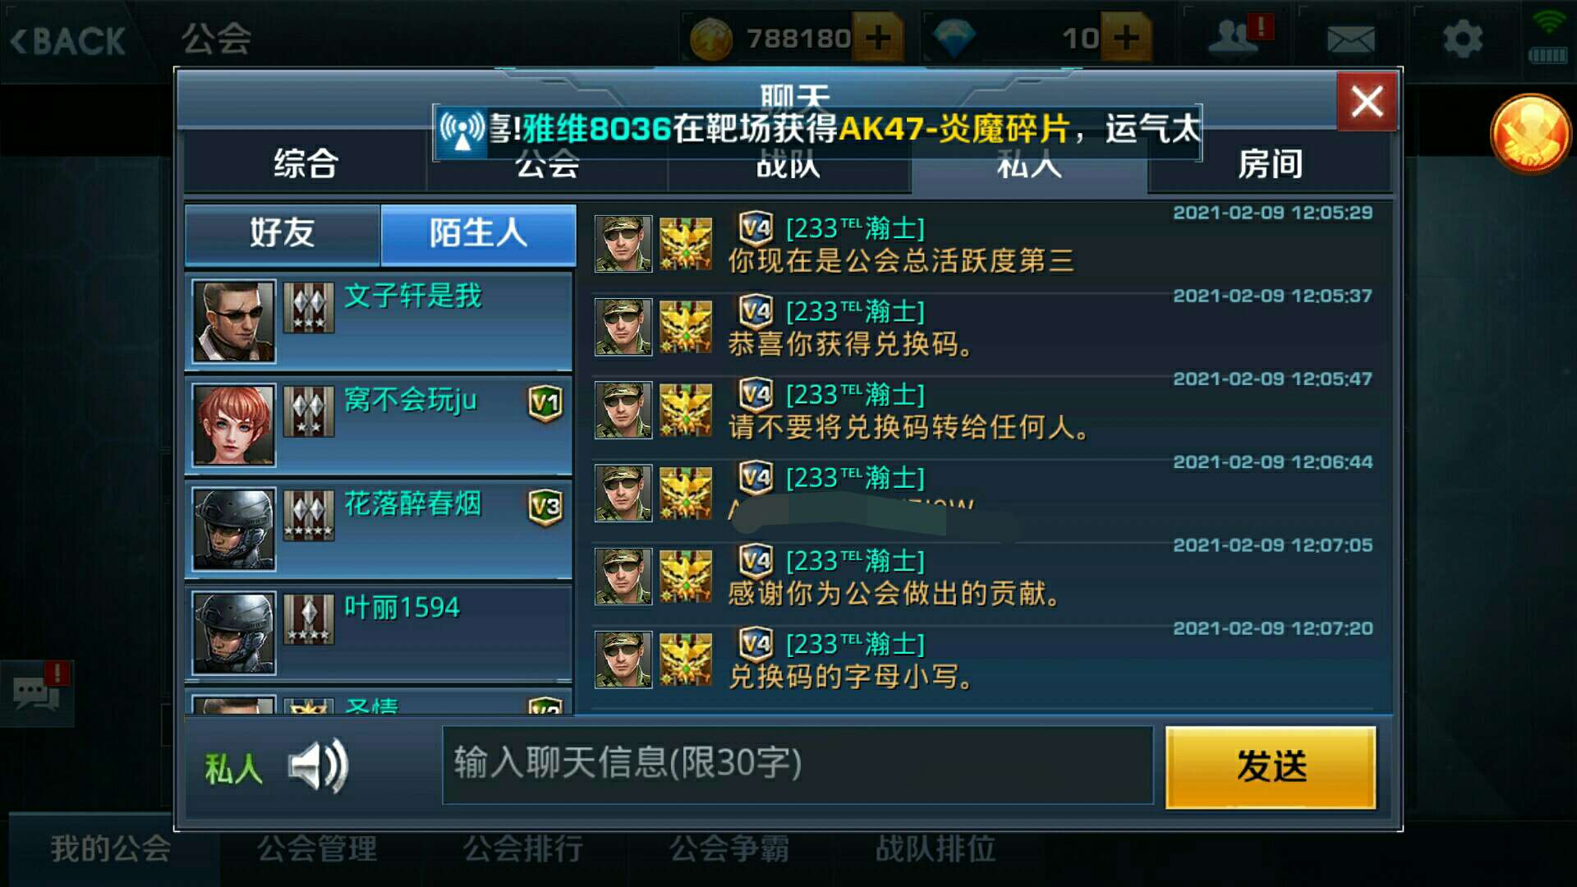Open chat with 窝不会玩ju
Screen dimensions: 1577x887
(379, 425)
